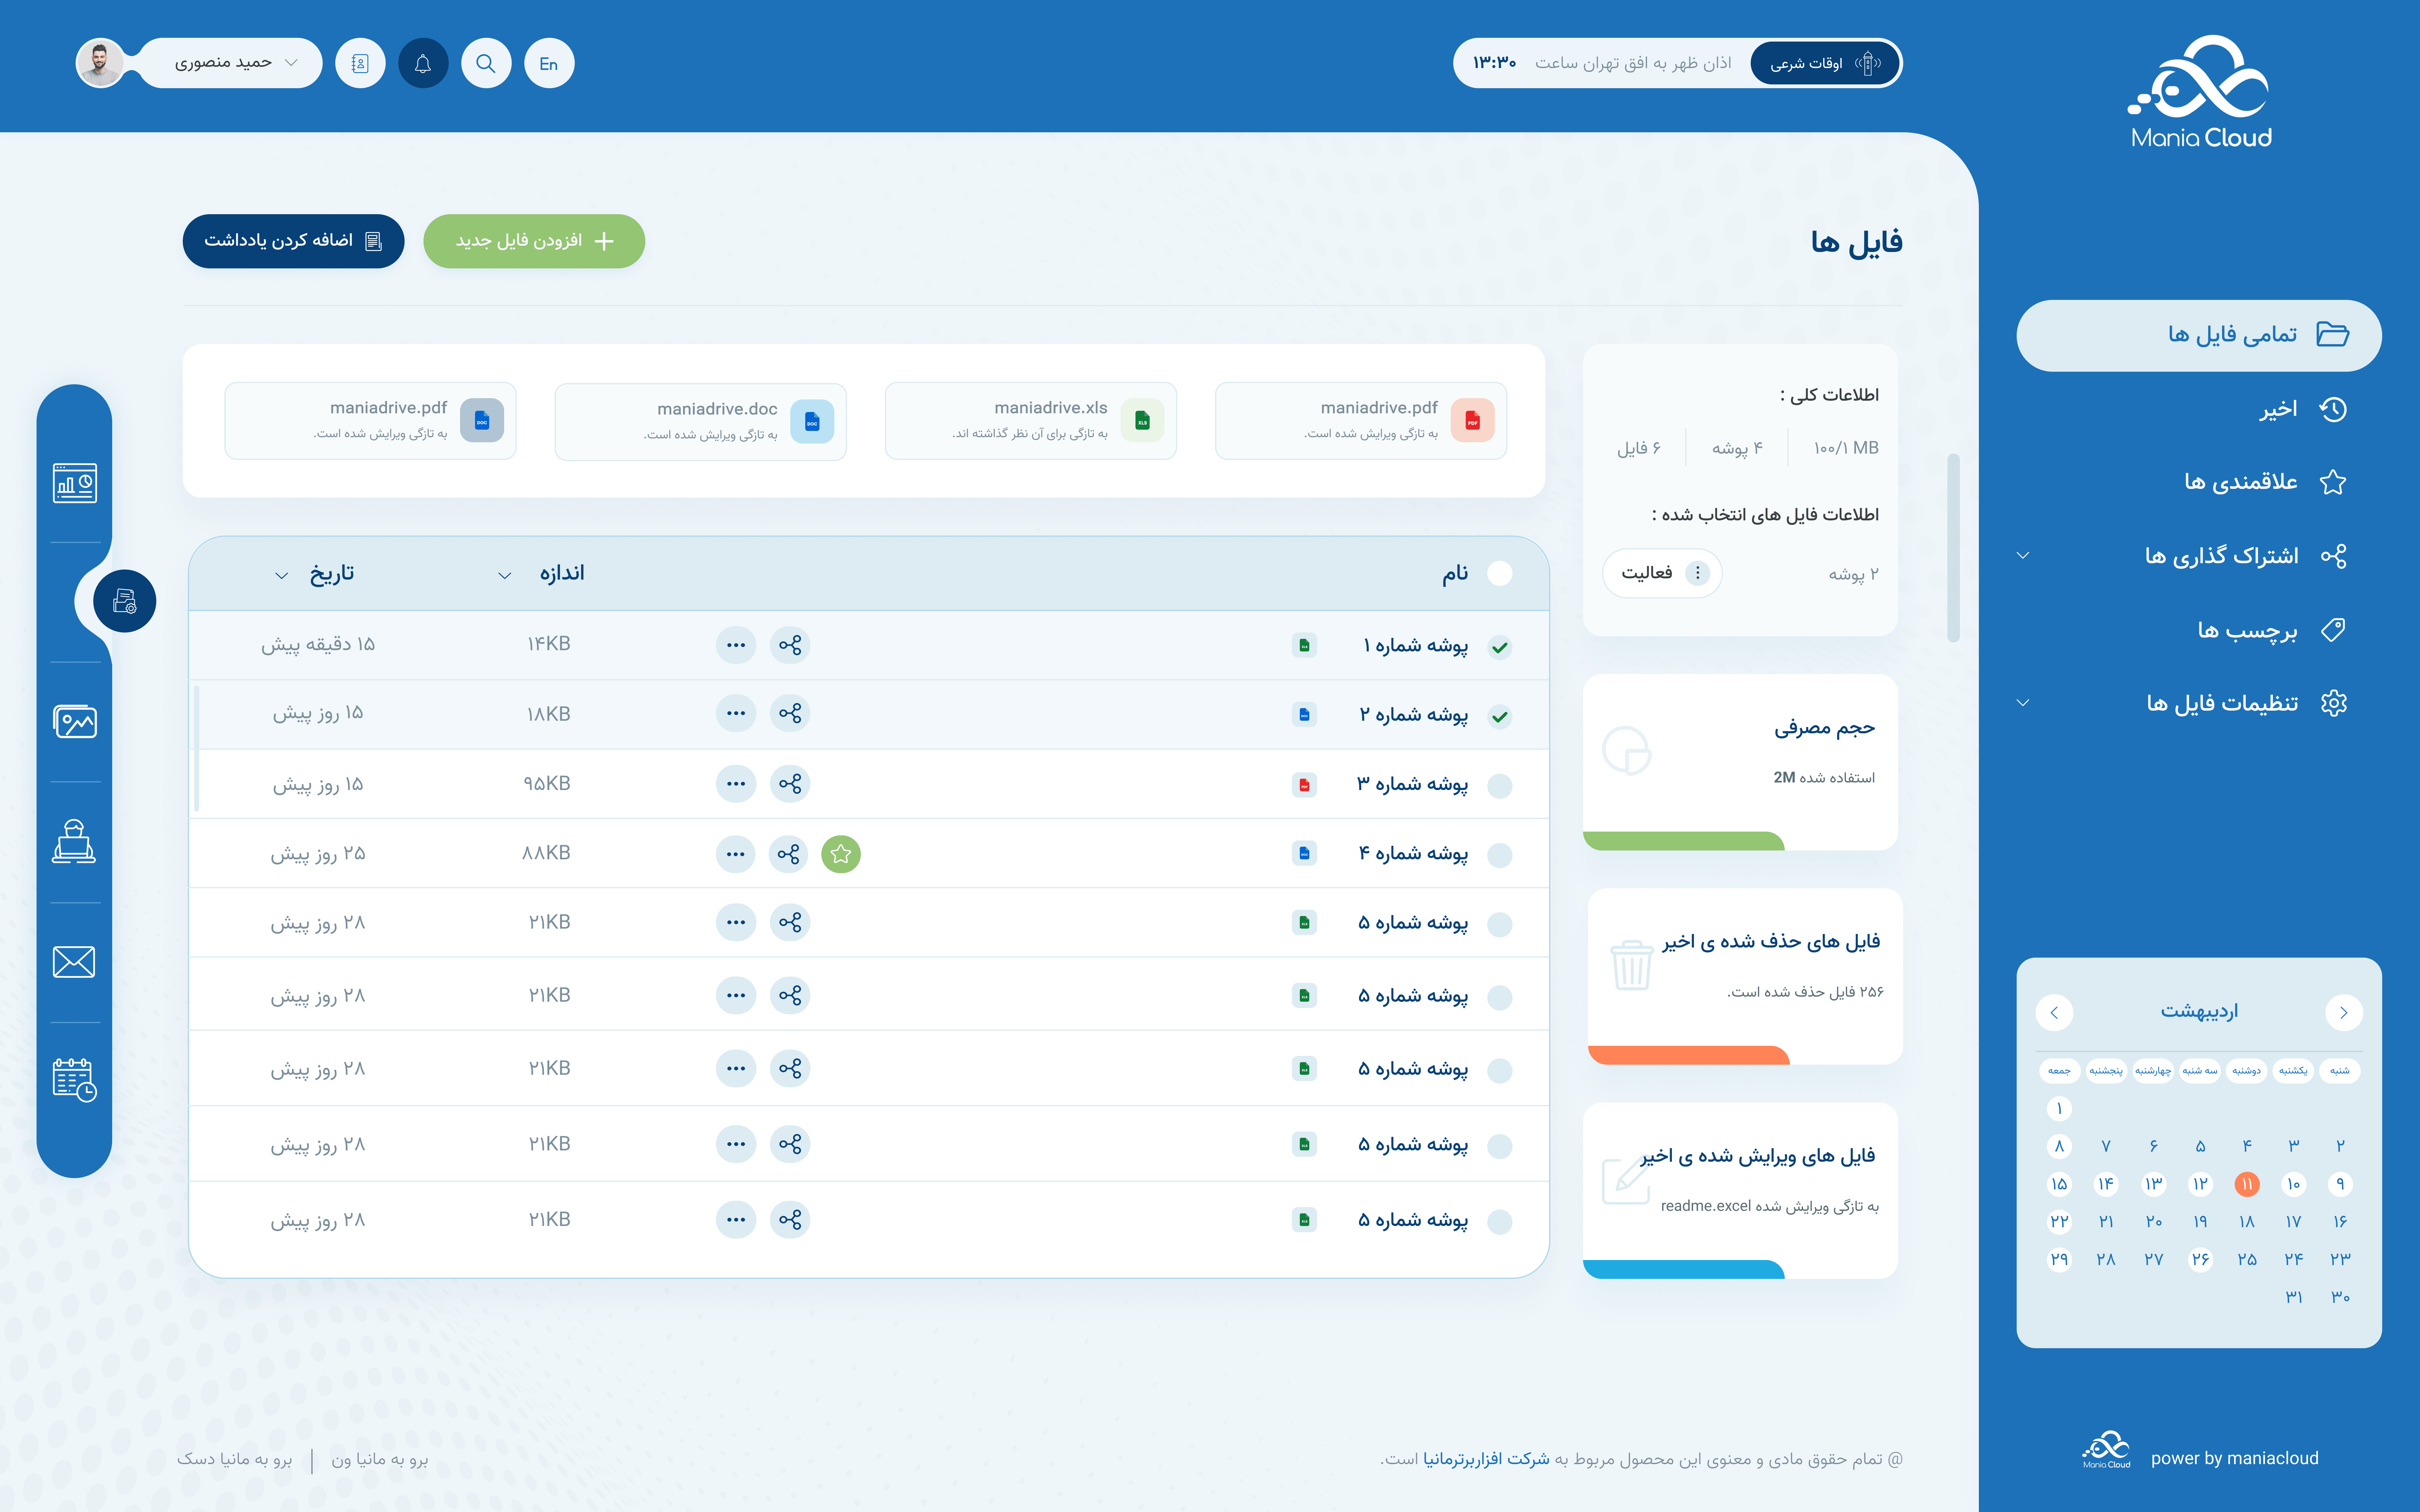Click افزودن فایل جدید add file button
2420x1512 pixels.
[534, 241]
